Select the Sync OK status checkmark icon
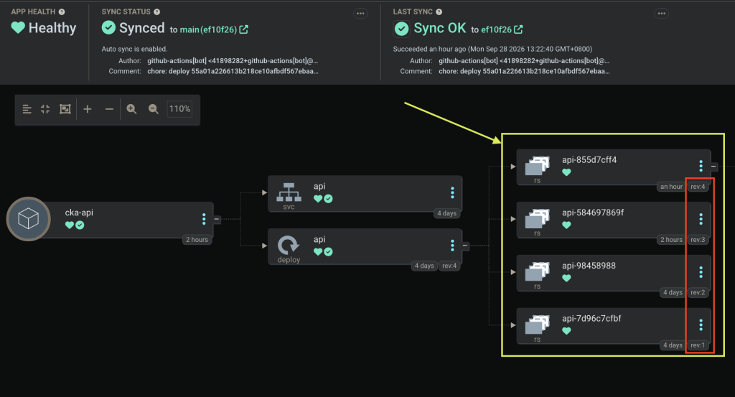Image resolution: width=735 pixels, height=397 pixels. [x=401, y=29]
